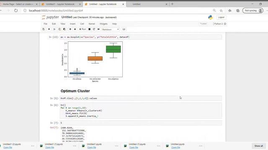Viewport: 268px width, 150px height.
Task: View site information icon
Action: click(x=25, y=10)
